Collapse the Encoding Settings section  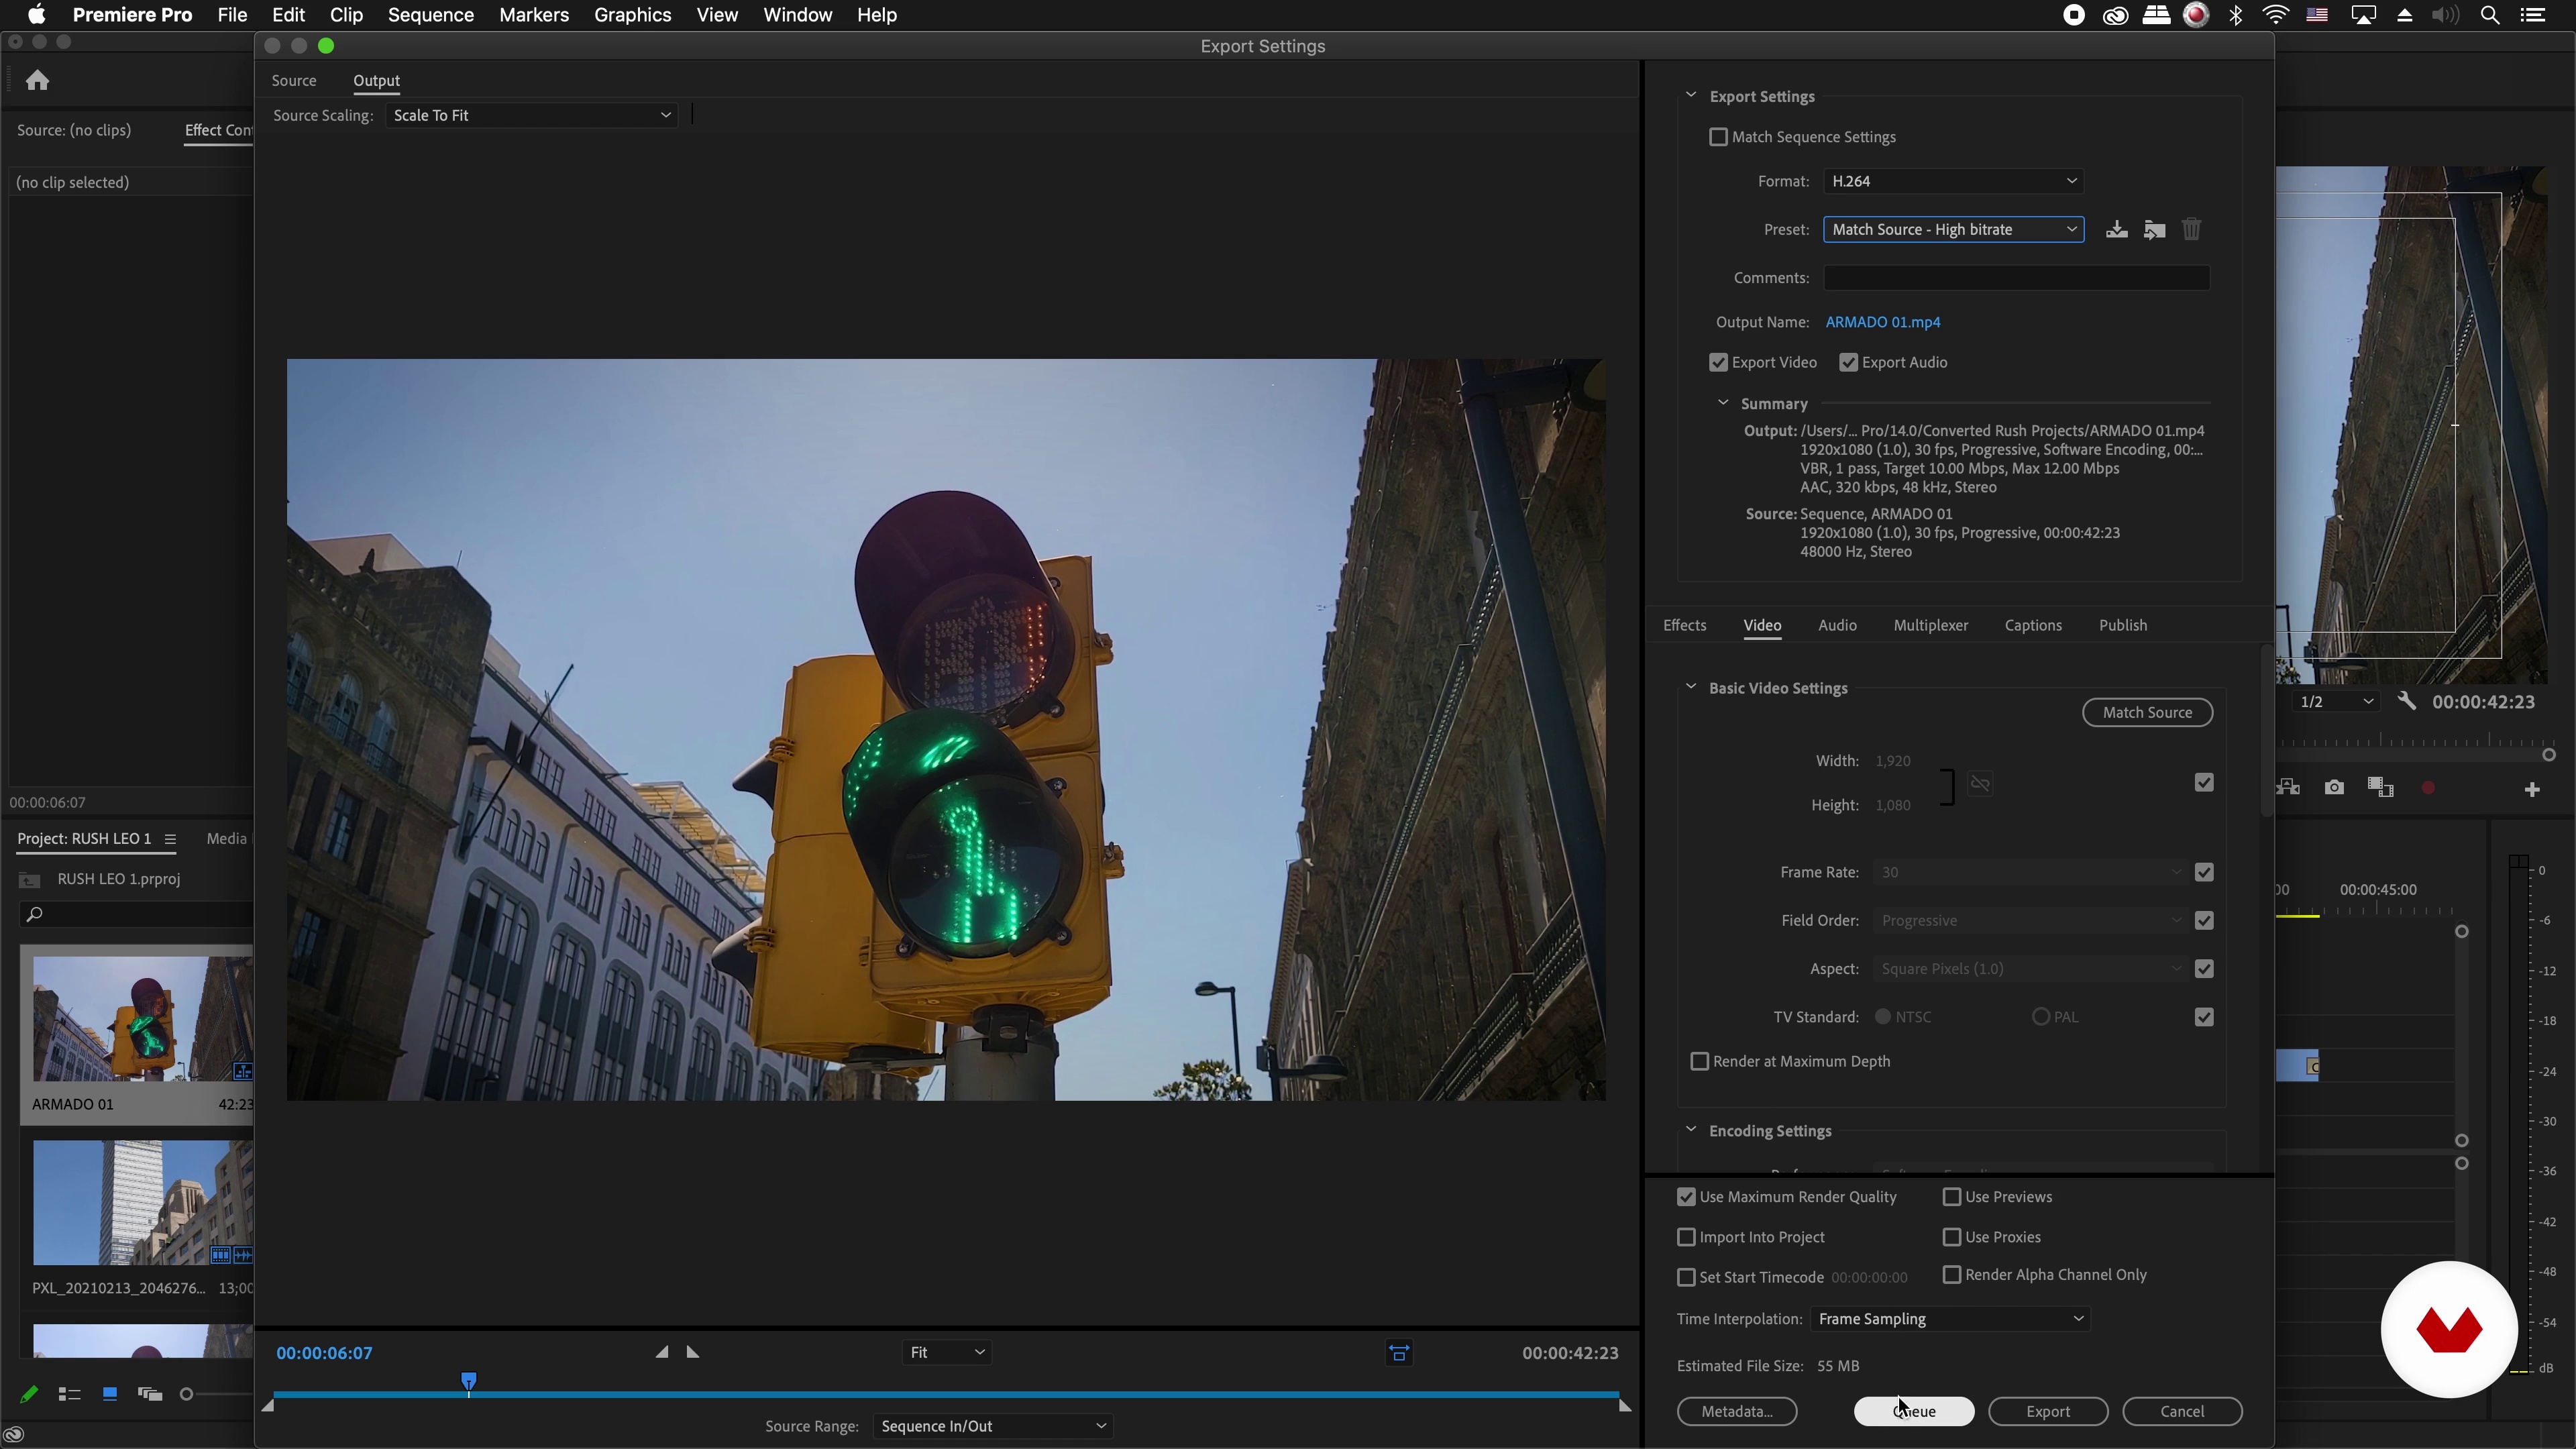[x=1691, y=1130]
